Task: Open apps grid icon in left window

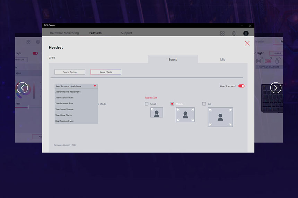Action: tap(28, 42)
